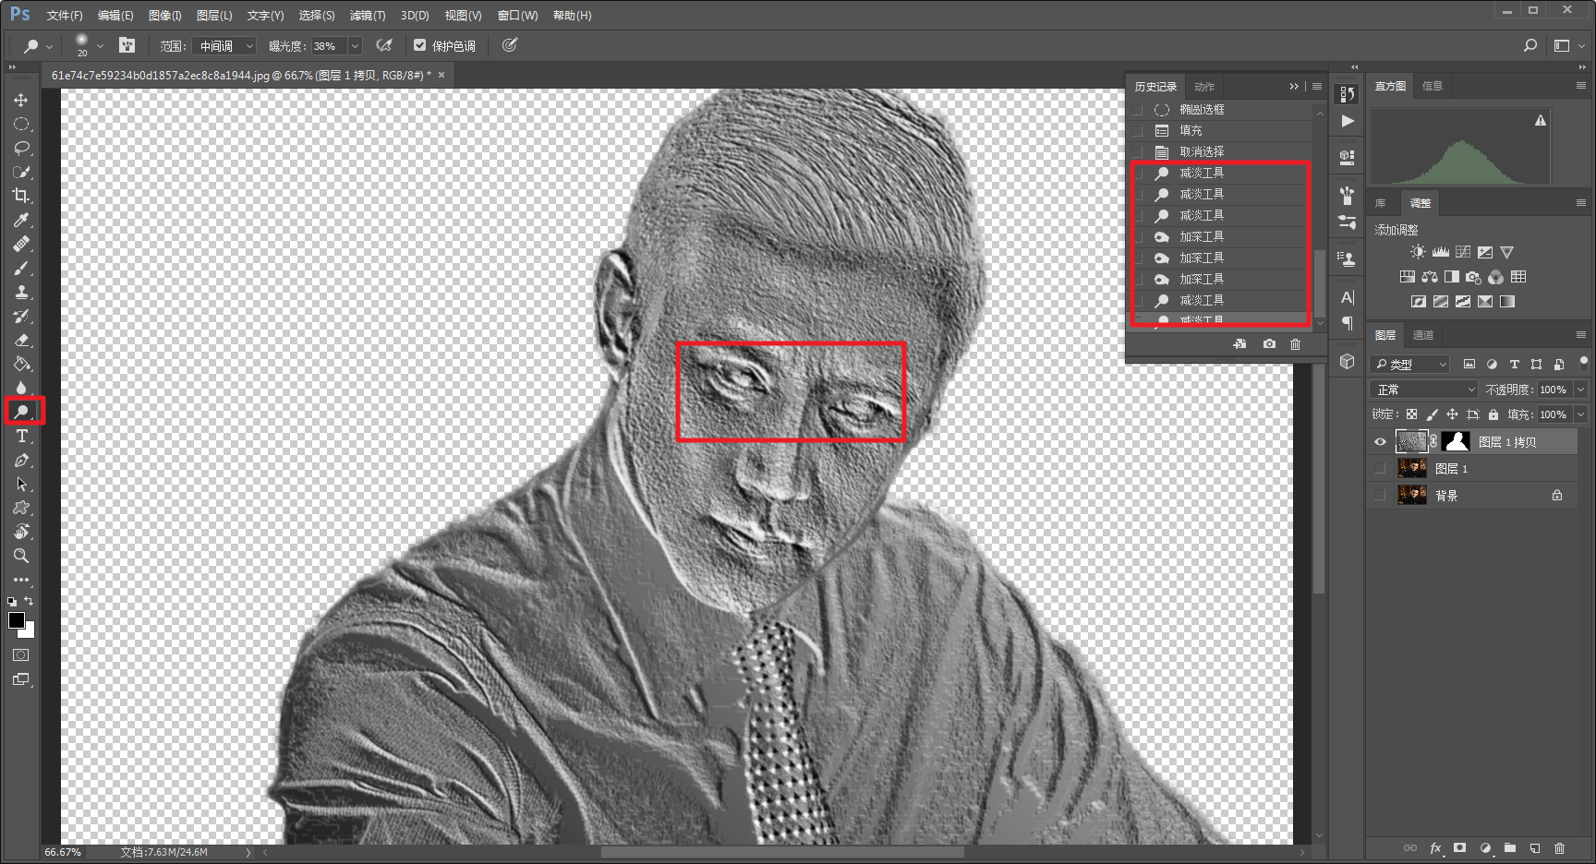The image size is (1596, 864).
Task: Set history brush source for '取消选择' state
Action: 1137,152
